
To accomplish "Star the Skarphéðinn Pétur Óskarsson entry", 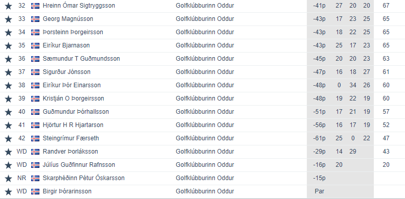I will pyautogui.click(x=8, y=179).
